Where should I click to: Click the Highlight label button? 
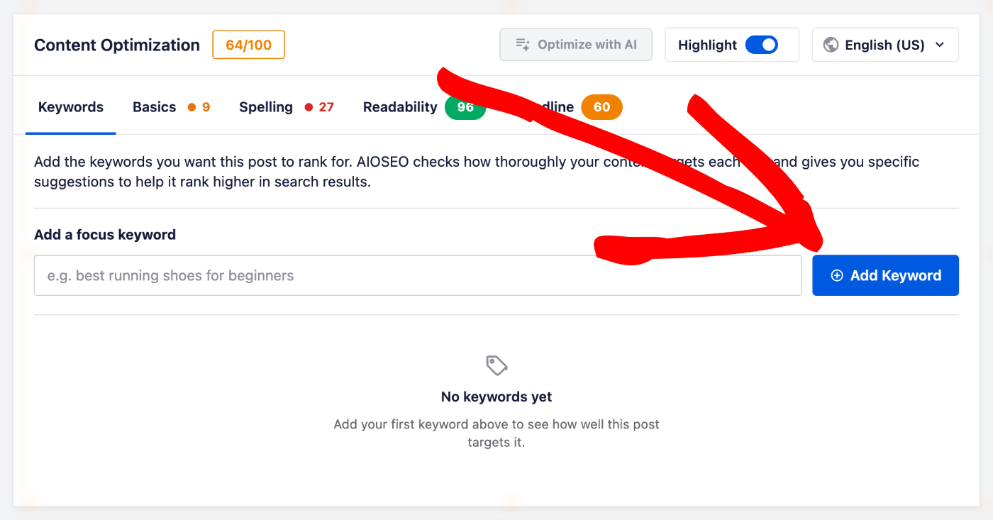point(707,45)
